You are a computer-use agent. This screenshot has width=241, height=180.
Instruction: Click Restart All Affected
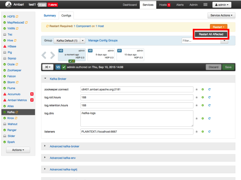point(211,34)
